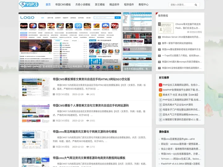The height and width of the screenshot is (167, 223).
Task: Open the 蓝色手机端wap模板 thumbnail
Action: pos(137,62)
